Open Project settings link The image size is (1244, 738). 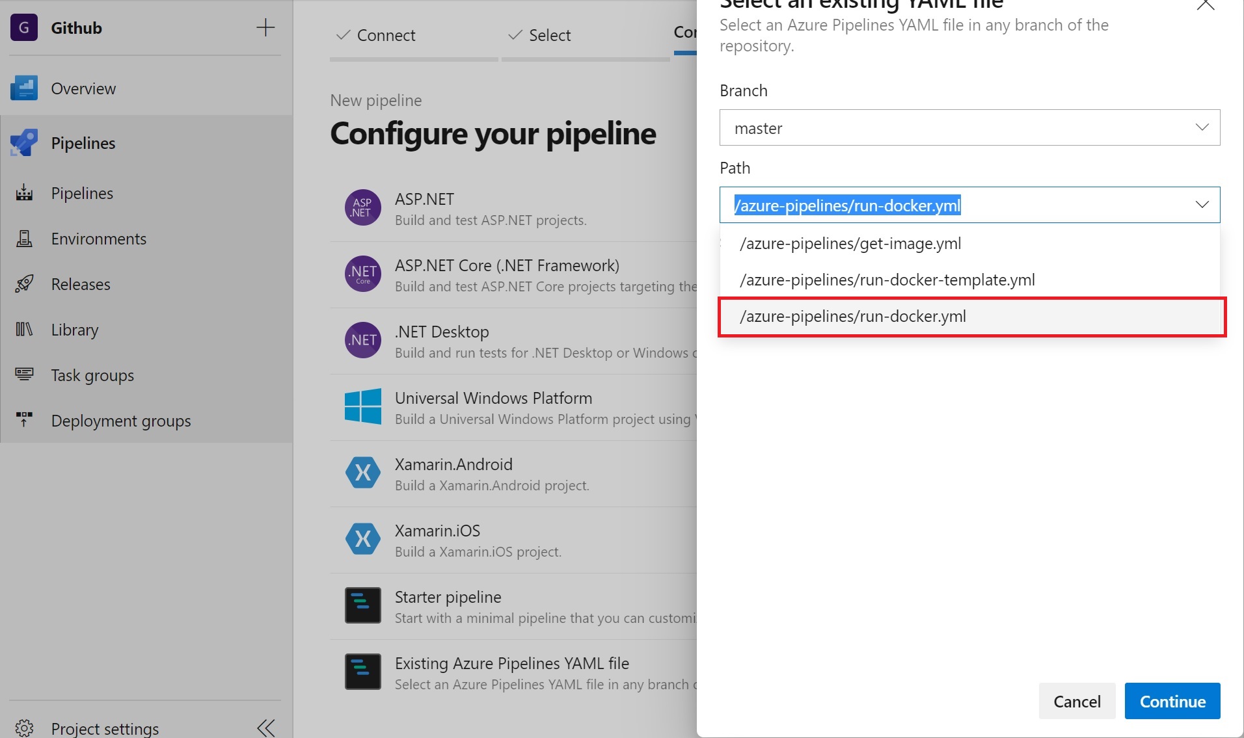[x=105, y=728]
